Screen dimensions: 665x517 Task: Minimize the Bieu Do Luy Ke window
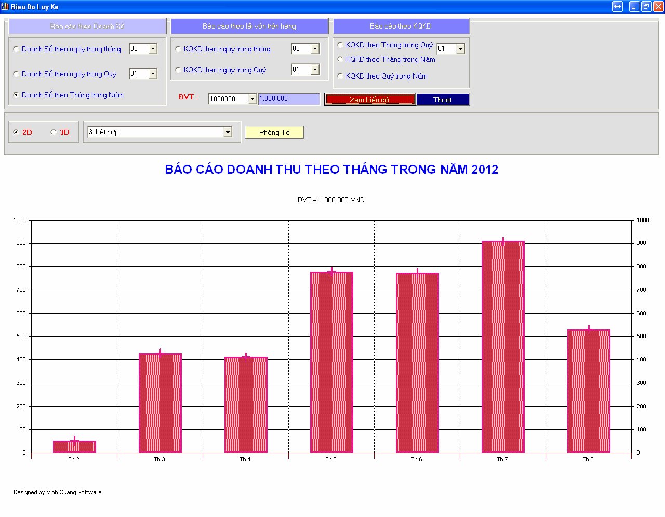click(634, 6)
